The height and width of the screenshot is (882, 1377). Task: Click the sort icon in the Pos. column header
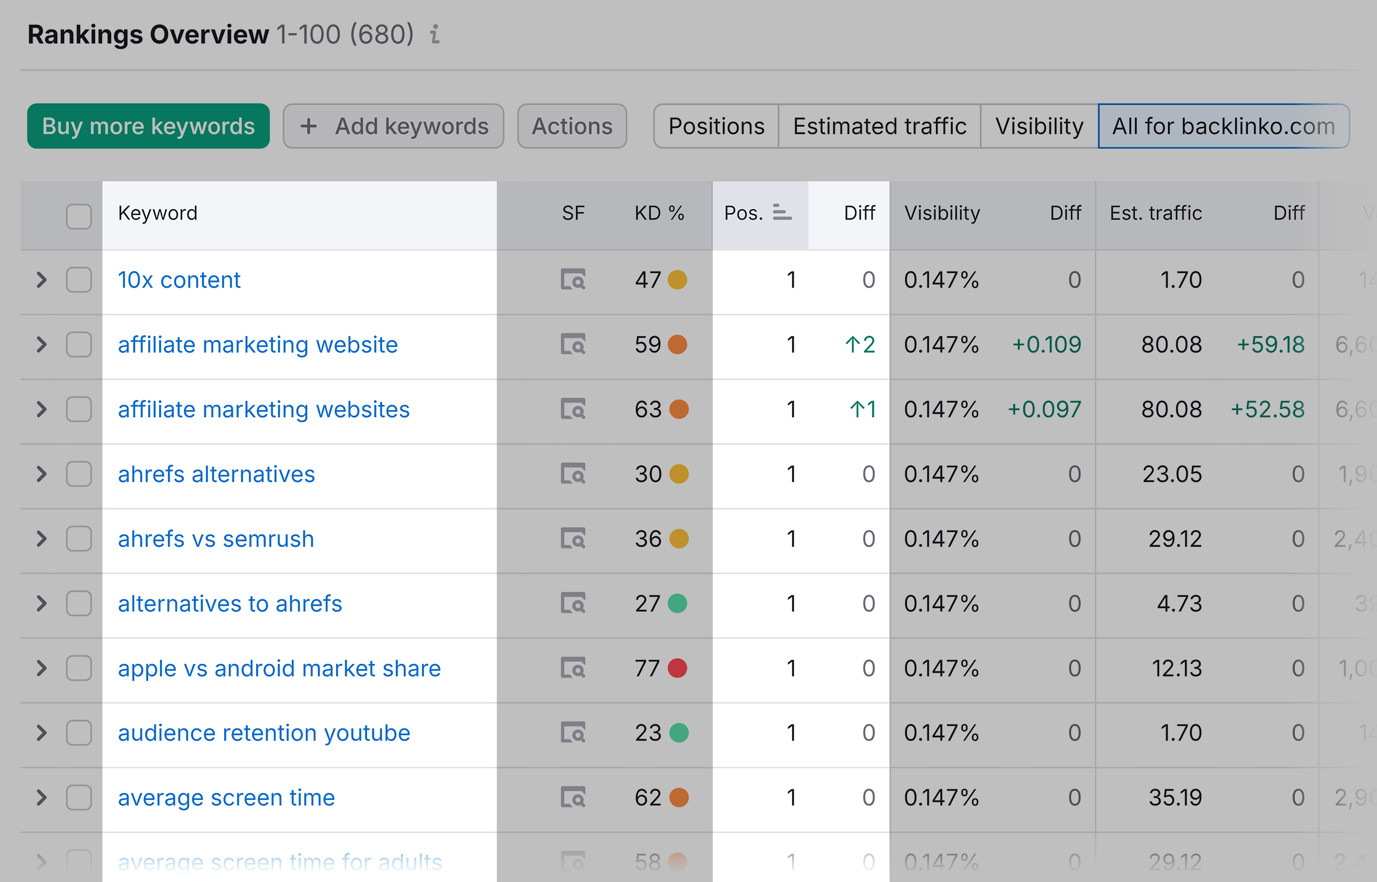click(782, 213)
